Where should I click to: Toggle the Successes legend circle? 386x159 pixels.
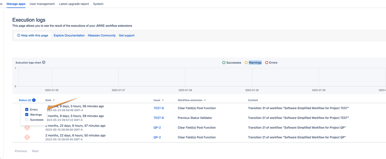[x=224, y=63]
